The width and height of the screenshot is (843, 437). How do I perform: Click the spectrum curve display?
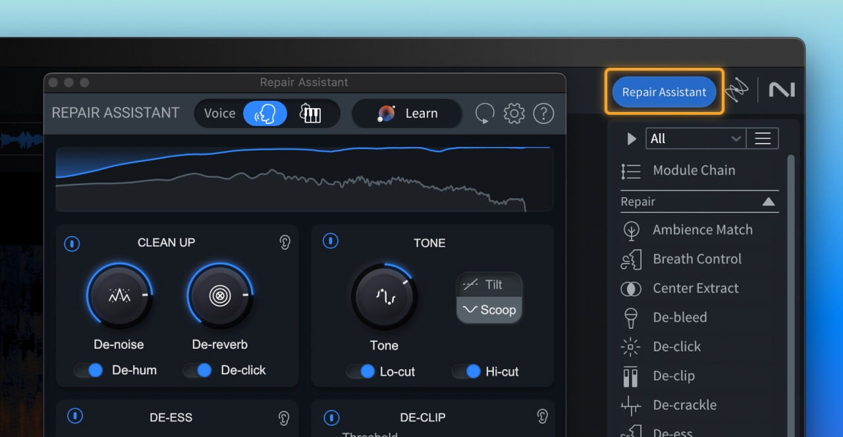pyautogui.click(x=304, y=179)
